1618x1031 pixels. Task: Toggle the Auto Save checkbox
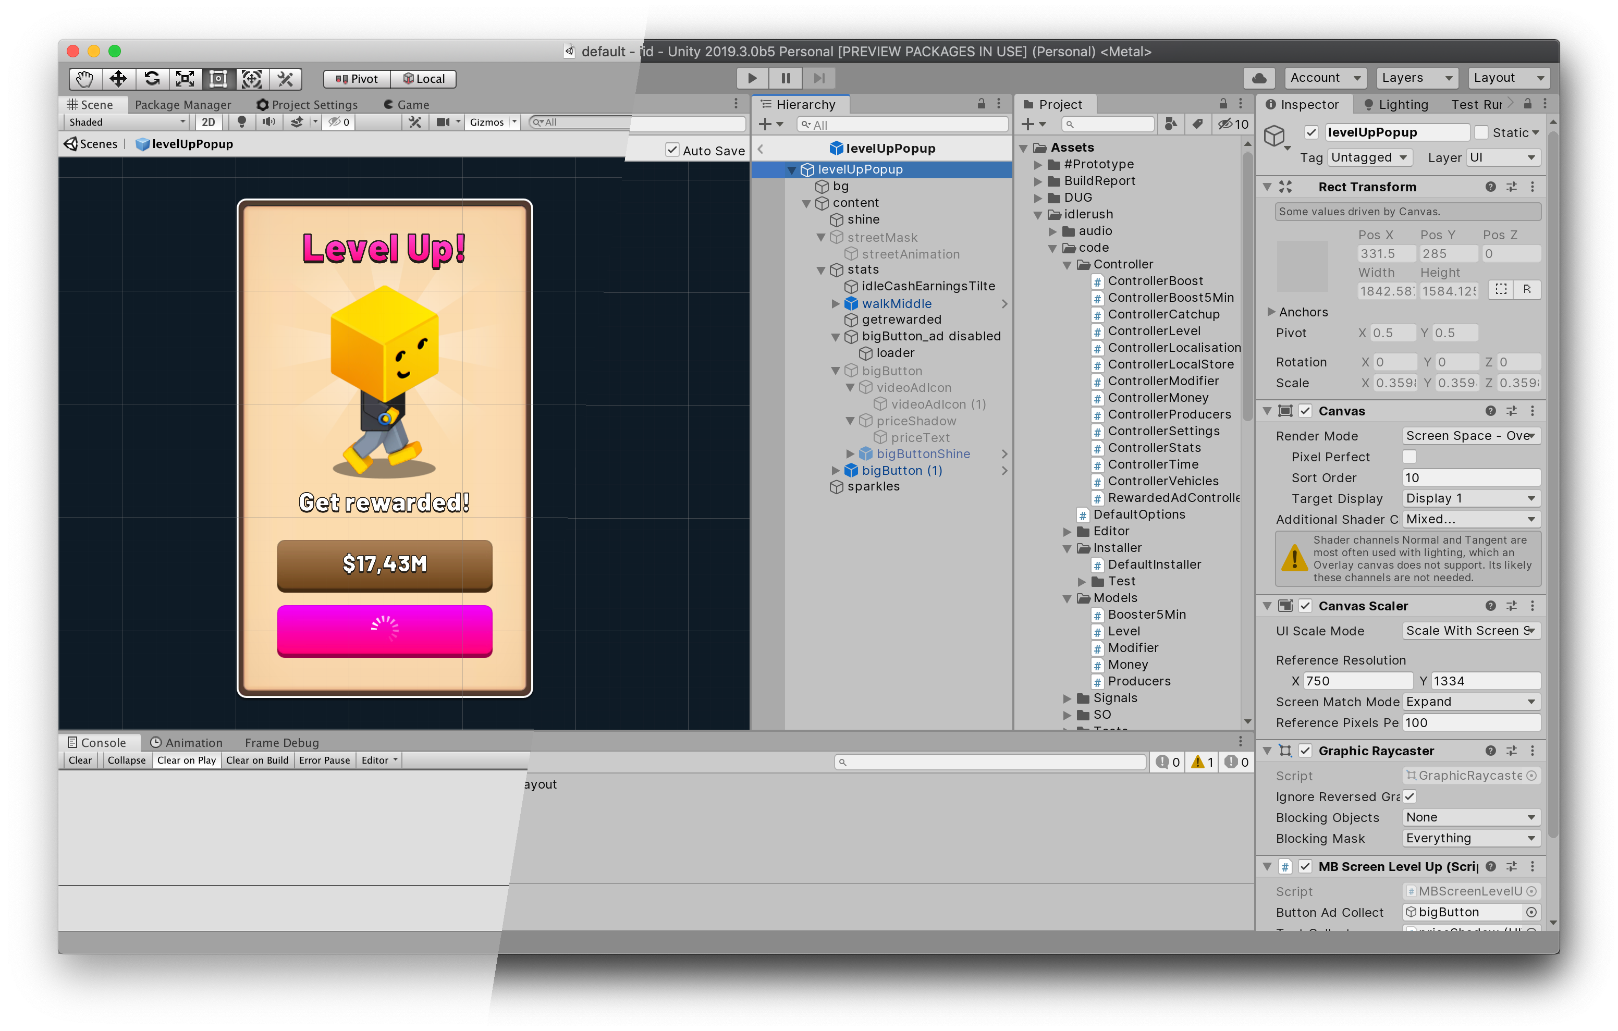[x=672, y=150]
